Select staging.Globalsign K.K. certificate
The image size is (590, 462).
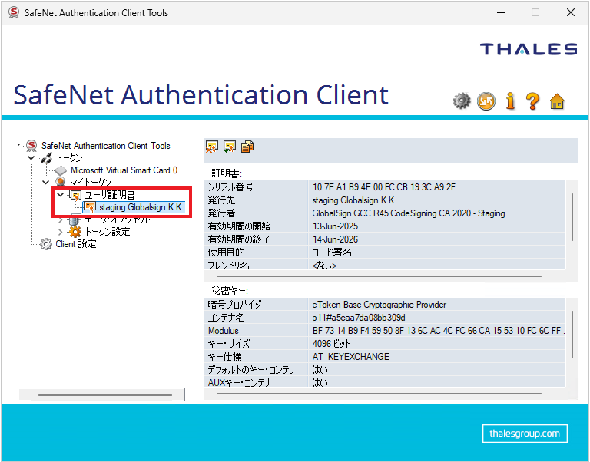coord(140,207)
